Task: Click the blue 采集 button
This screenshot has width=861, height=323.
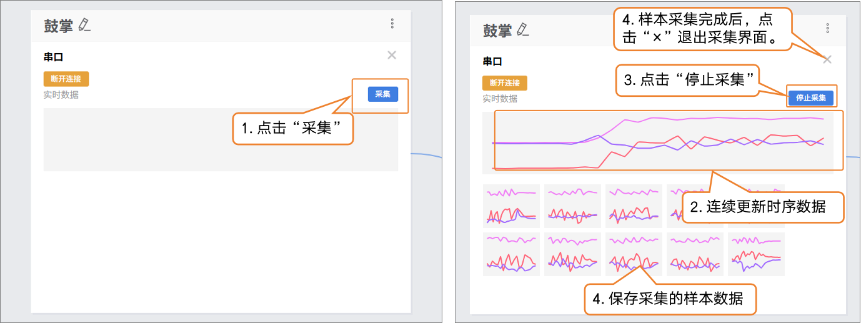Action: (382, 94)
